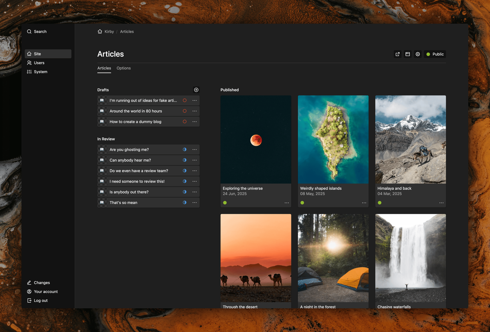Open the camel desert thumbnail

tap(256, 258)
